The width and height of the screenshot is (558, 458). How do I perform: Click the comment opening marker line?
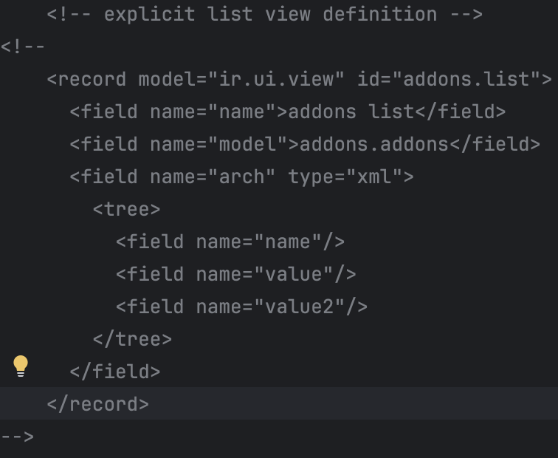coord(23,47)
